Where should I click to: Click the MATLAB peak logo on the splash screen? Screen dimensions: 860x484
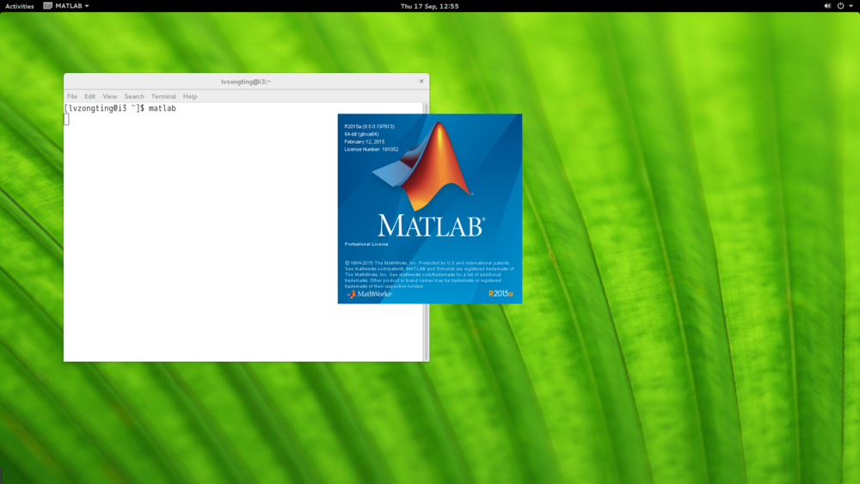coord(423,167)
